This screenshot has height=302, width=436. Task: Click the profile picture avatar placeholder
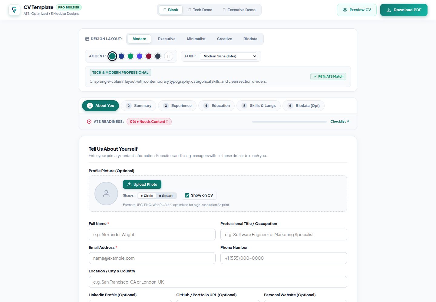(106, 194)
